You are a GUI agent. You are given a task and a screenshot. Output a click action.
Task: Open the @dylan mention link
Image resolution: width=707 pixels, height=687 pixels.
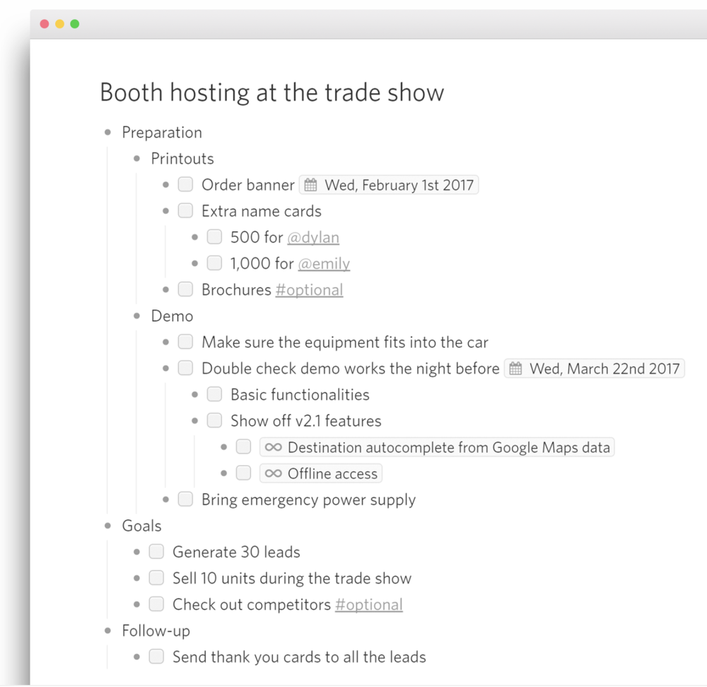tap(313, 237)
